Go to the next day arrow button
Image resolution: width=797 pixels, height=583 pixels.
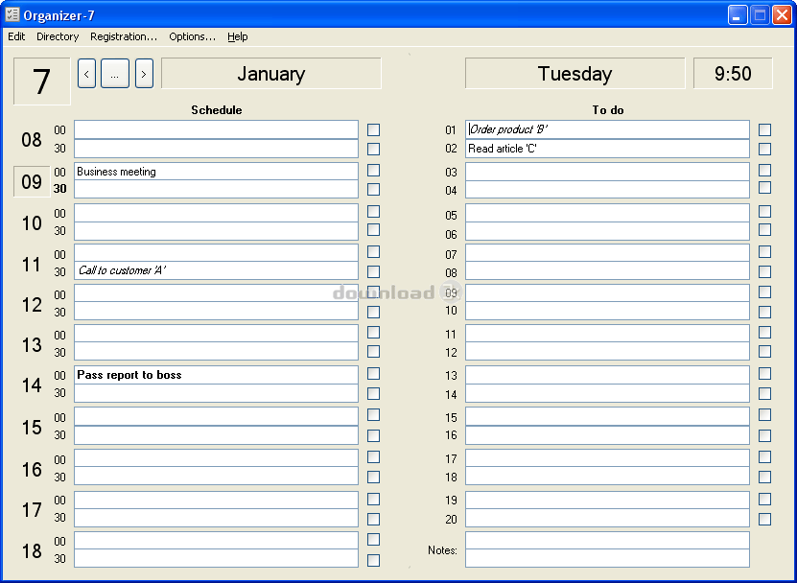tap(144, 74)
